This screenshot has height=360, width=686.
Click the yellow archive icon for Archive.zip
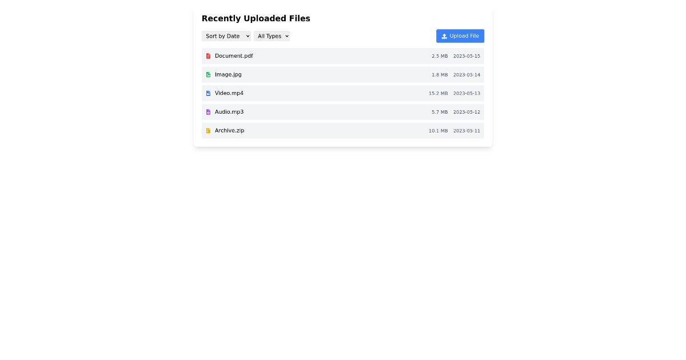tap(208, 130)
